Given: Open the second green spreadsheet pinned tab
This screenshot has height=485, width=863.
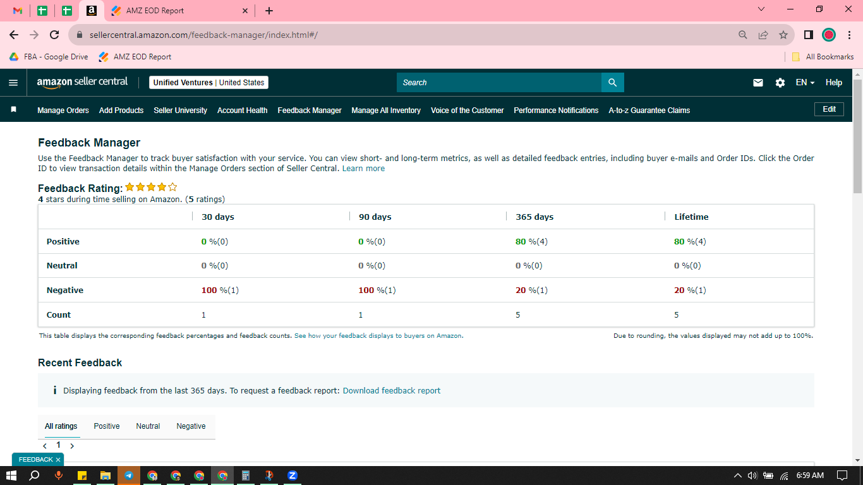Looking at the screenshot, I should 66,11.
